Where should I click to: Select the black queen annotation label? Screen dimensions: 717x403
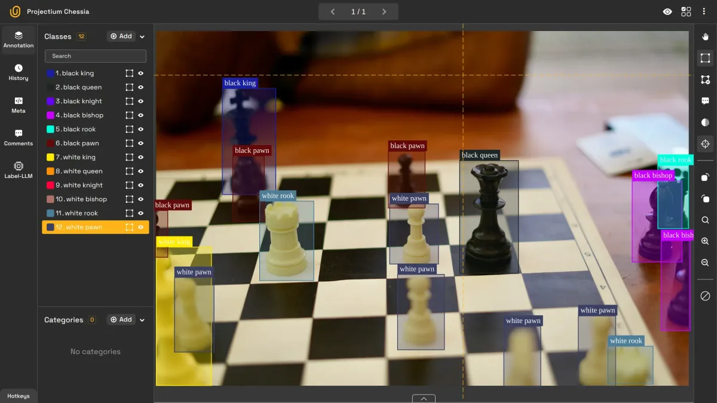coord(480,155)
